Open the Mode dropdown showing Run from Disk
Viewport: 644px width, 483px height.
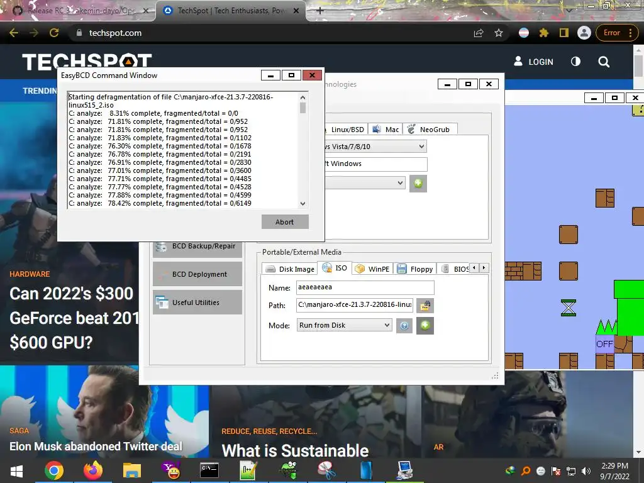344,325
